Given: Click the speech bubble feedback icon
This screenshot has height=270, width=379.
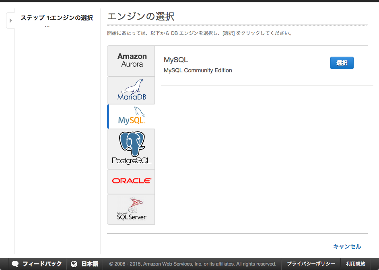Looking at the screenshot, I should pos(15,264).
